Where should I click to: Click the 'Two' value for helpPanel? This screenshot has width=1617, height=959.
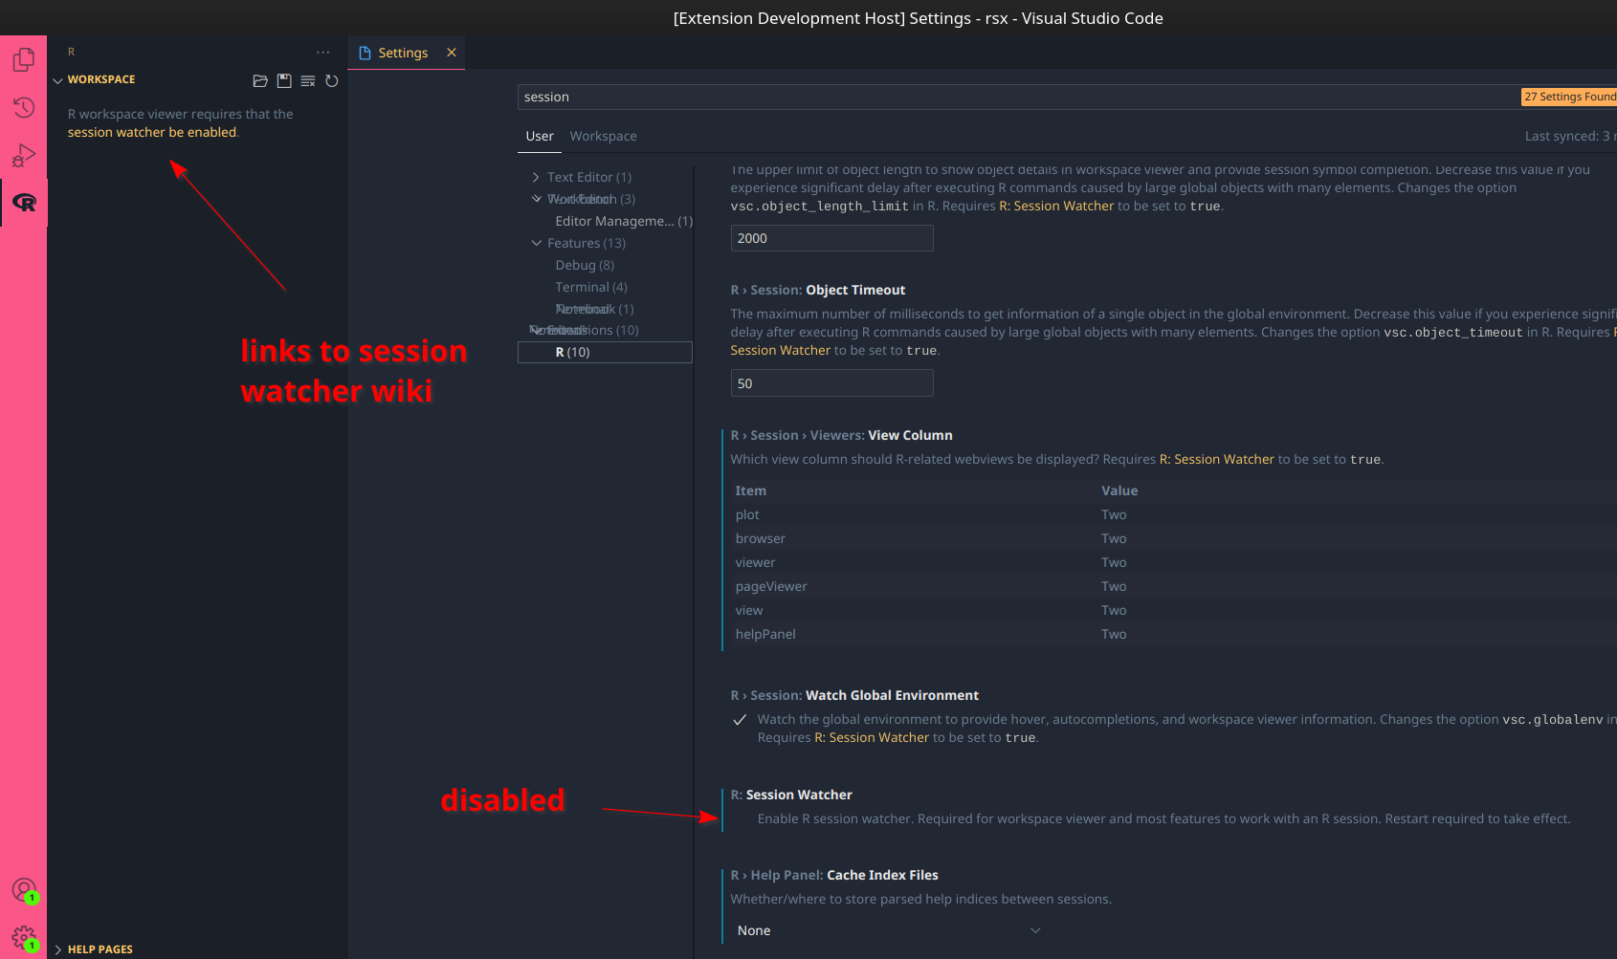pos(1114,634)
